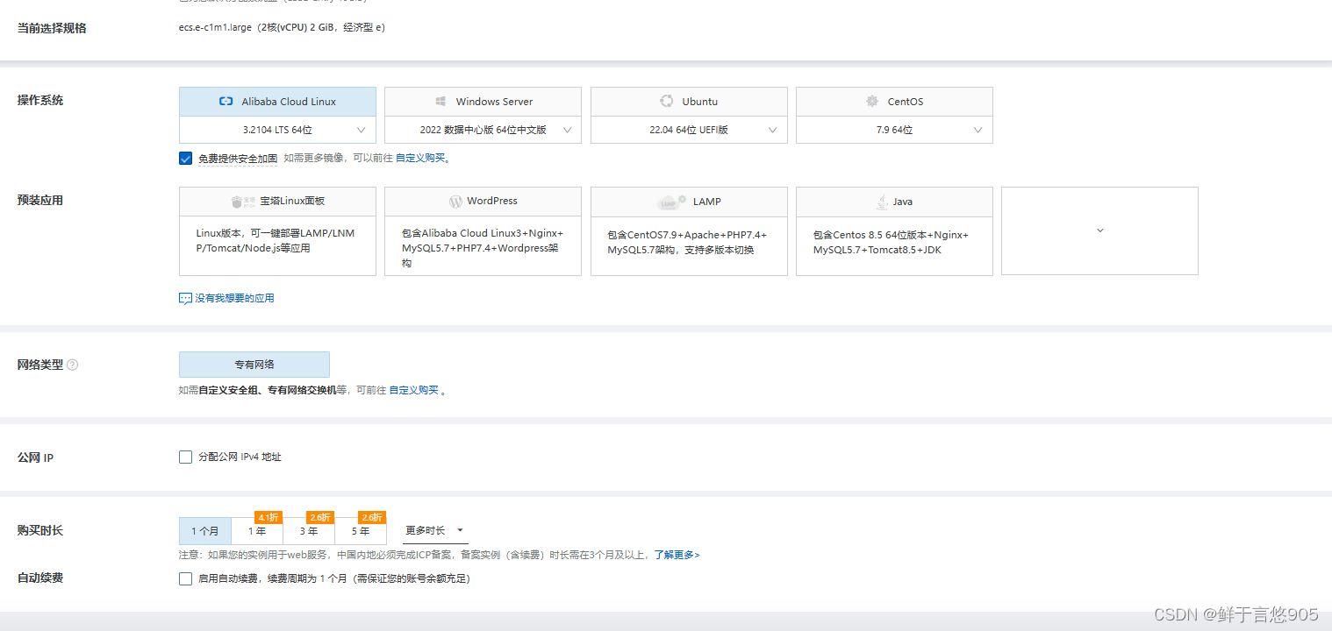Click the 操作系统 section label
Viewport: 1332px width, 631px height.
click(40, 100)
